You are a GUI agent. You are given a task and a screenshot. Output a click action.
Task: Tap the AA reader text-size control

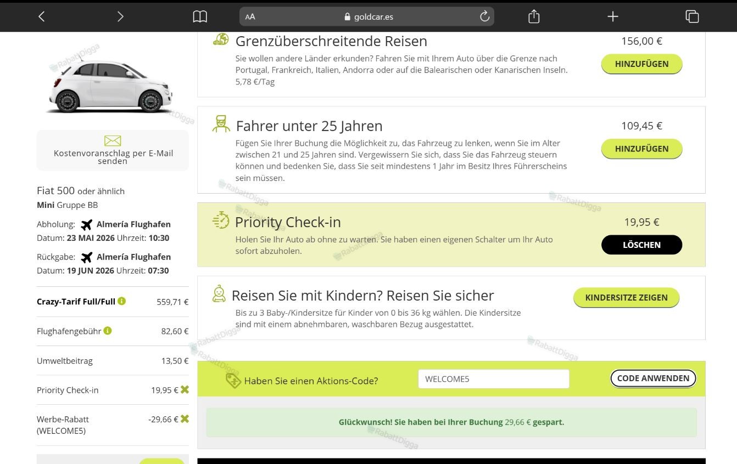pyautogui.click(x=250, y=16)
